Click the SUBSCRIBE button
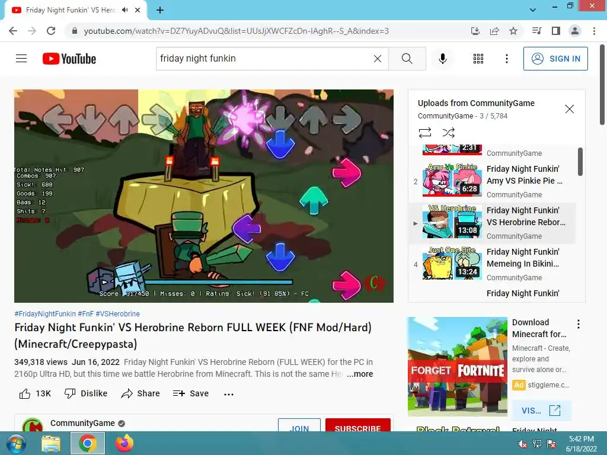This screenshot has height=455, width=607. point(357,425)
